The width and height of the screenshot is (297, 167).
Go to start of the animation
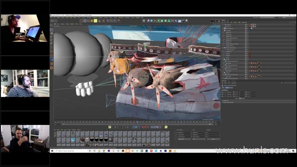[114, 127]
